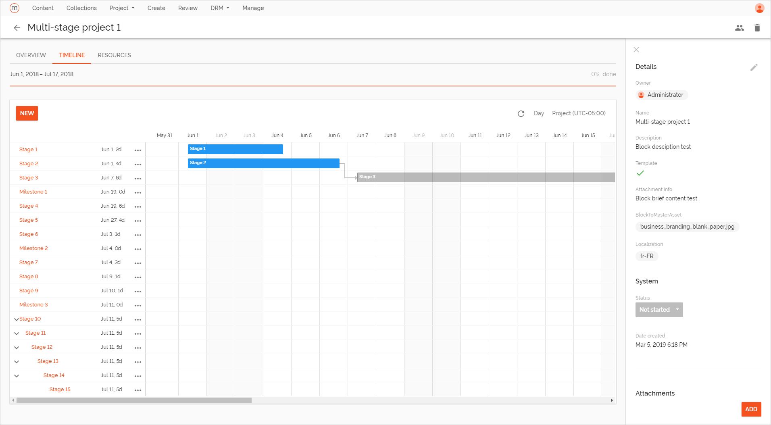Collapse the Stage 13 row
The image size is (771, 425).
tap(17, 361)
